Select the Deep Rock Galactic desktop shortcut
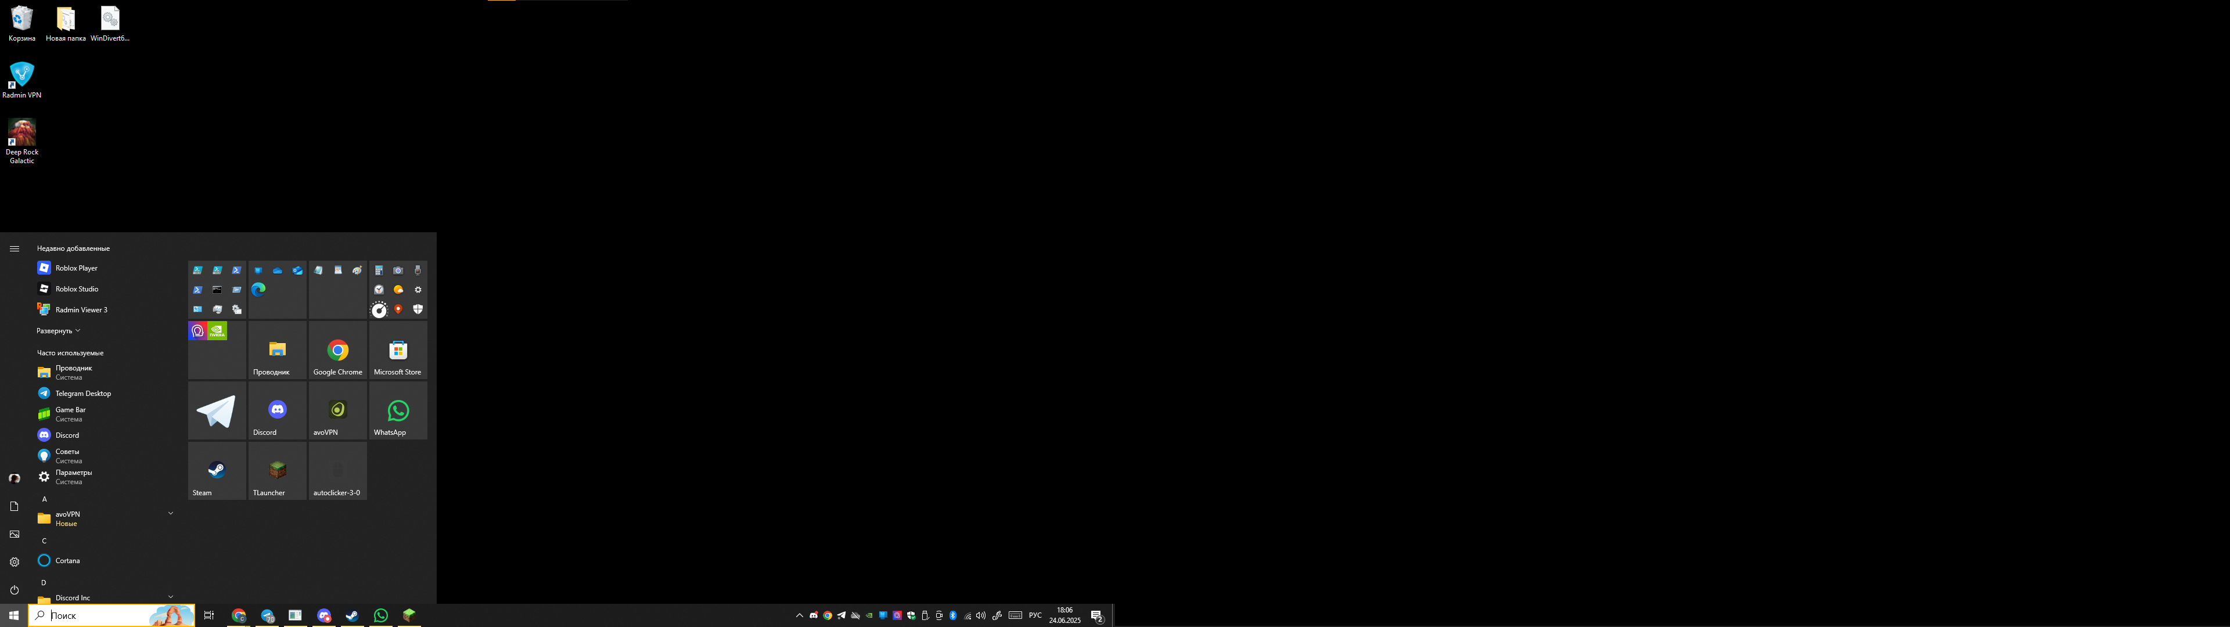 pyautogui.click(x=21, y=141)
